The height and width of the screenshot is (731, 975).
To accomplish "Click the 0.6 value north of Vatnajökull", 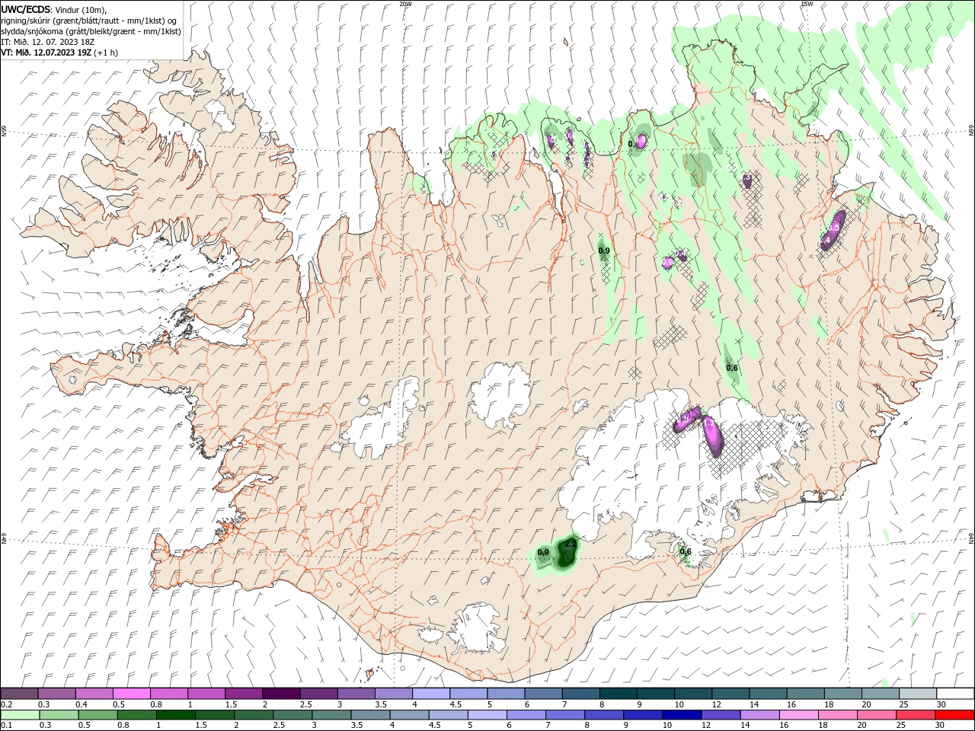I will 732,368.
